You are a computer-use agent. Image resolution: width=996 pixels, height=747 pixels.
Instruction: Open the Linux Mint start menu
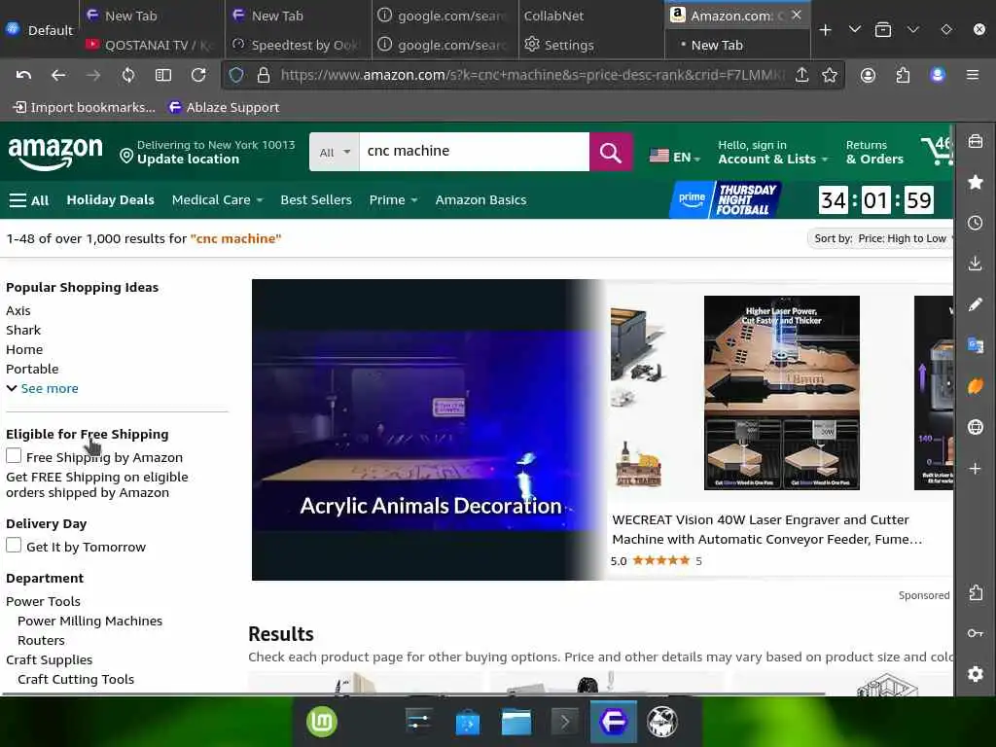click(x=322, y=722)
